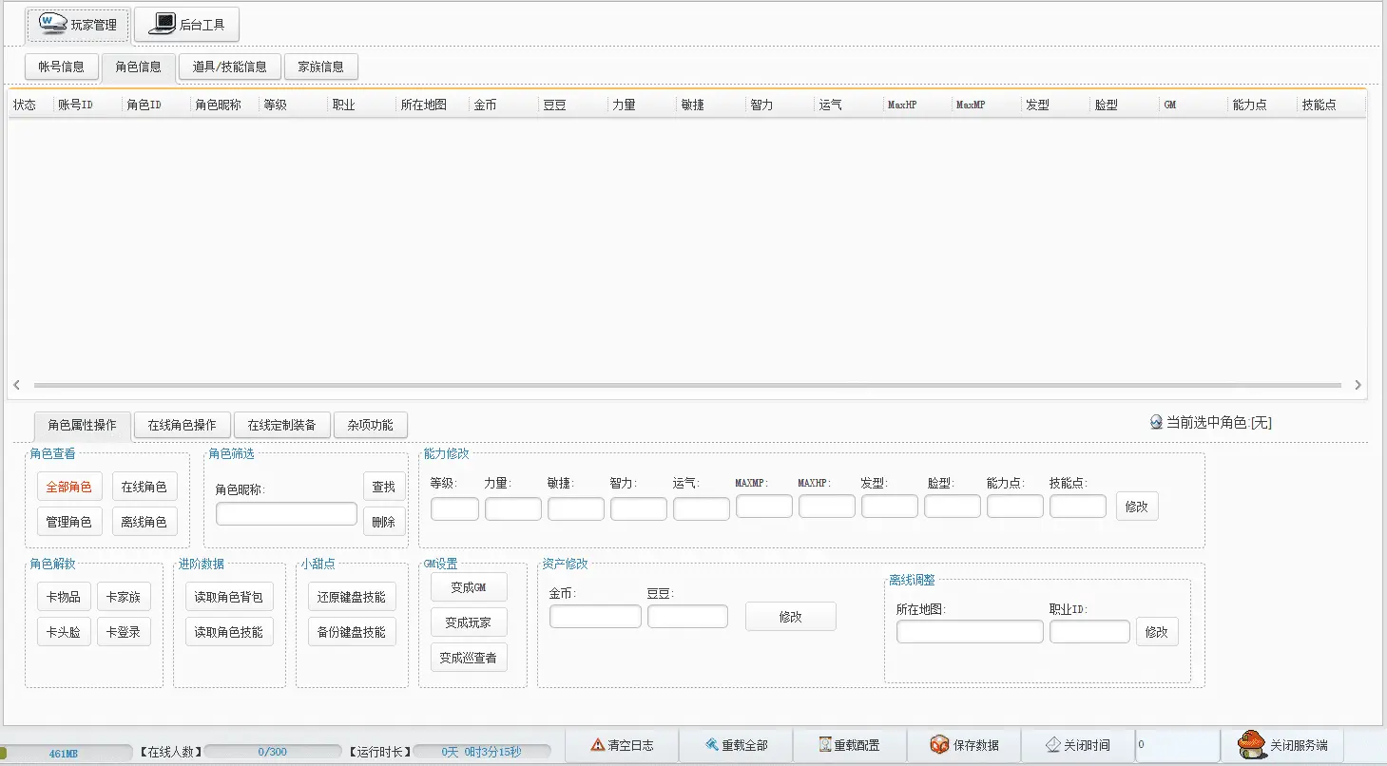Click the box icon on 保存数据
Image resolution: width=1387 pixels, height=766 pixels.
939,745
